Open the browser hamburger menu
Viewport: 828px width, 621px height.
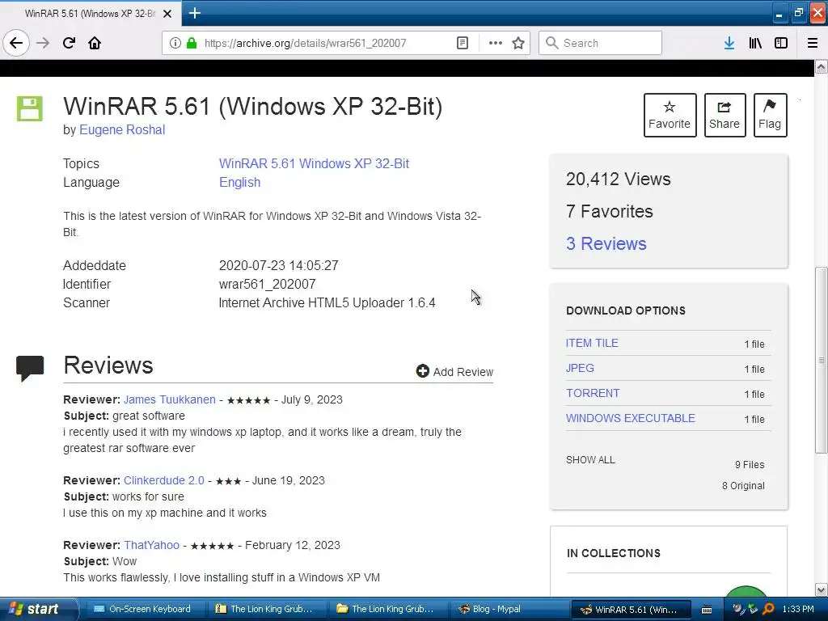(x=813, y=43)
